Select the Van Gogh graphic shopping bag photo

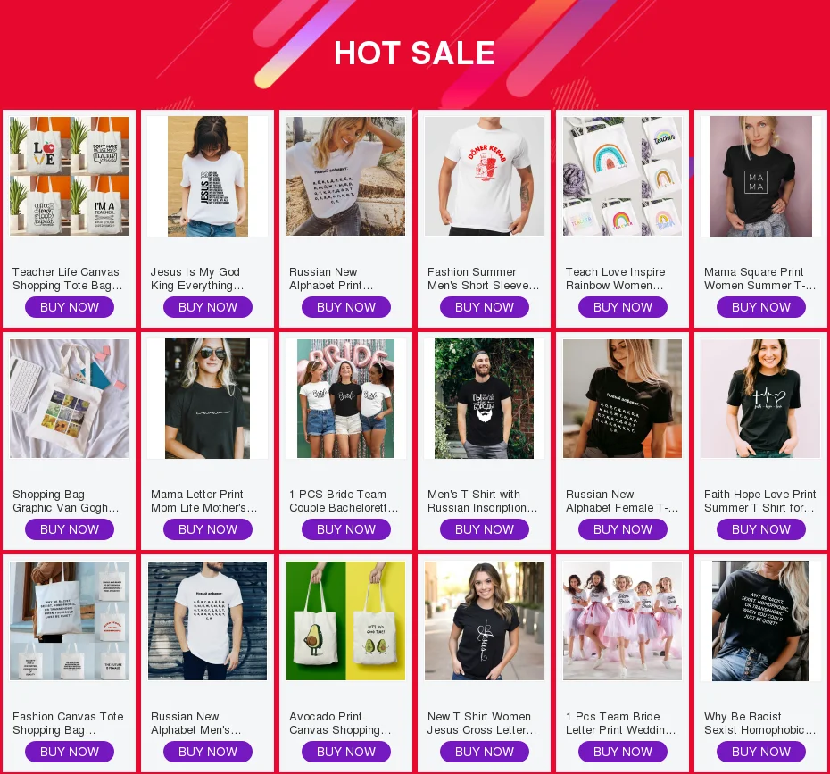(69, 399)
